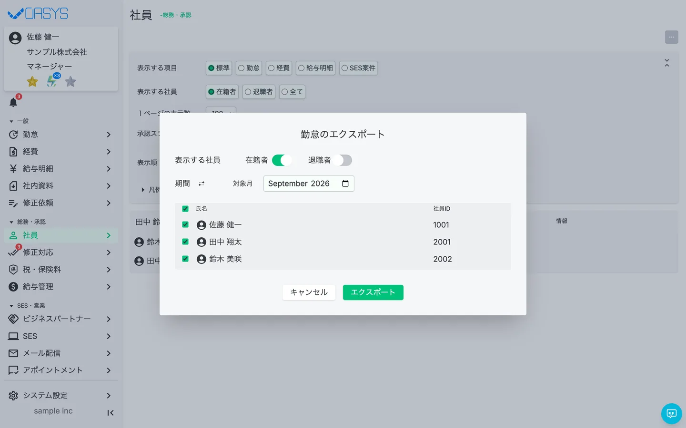Click the lightning badge with x3
Viewport: 686px width, 428px height.
pos(52,81)
